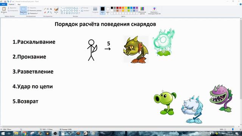Viewport: 242px width, 136px height.
Task: Open the blue File menu tab
Action: coord(3,4)
